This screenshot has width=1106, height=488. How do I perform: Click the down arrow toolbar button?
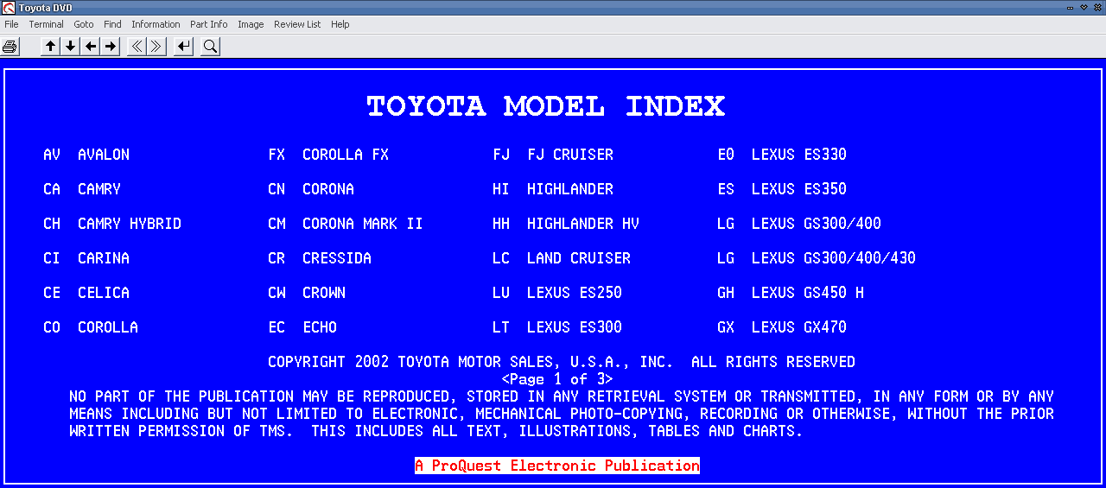71,47
